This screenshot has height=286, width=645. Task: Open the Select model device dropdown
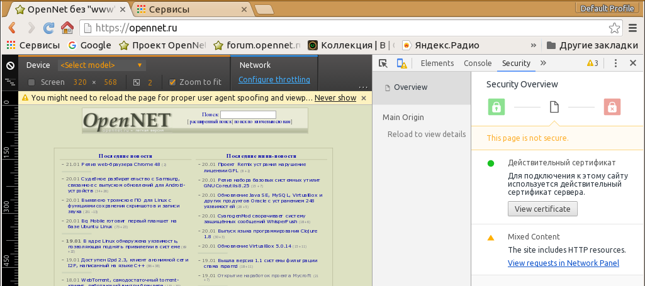coord(101,65)
